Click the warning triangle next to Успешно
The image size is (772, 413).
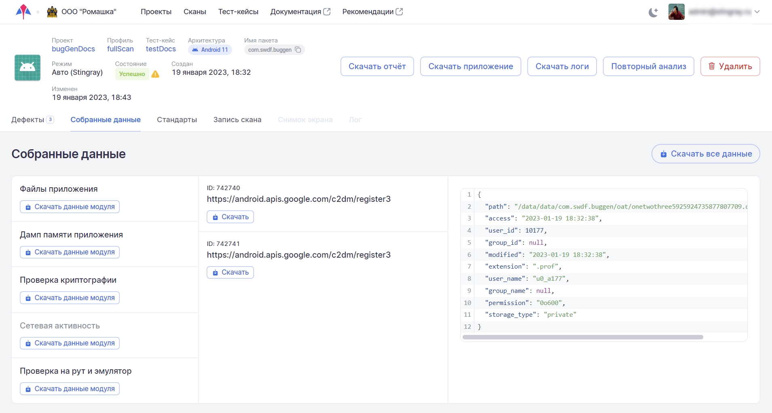click(155, 74)
